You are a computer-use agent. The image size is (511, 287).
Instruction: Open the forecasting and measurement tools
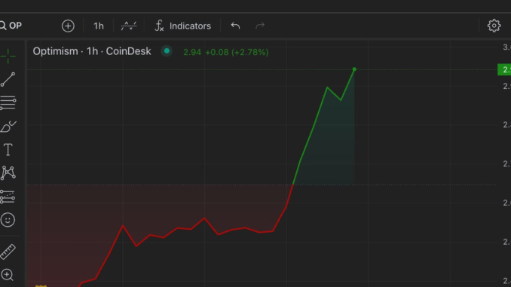pyautogui.click(x=8, y=197)
